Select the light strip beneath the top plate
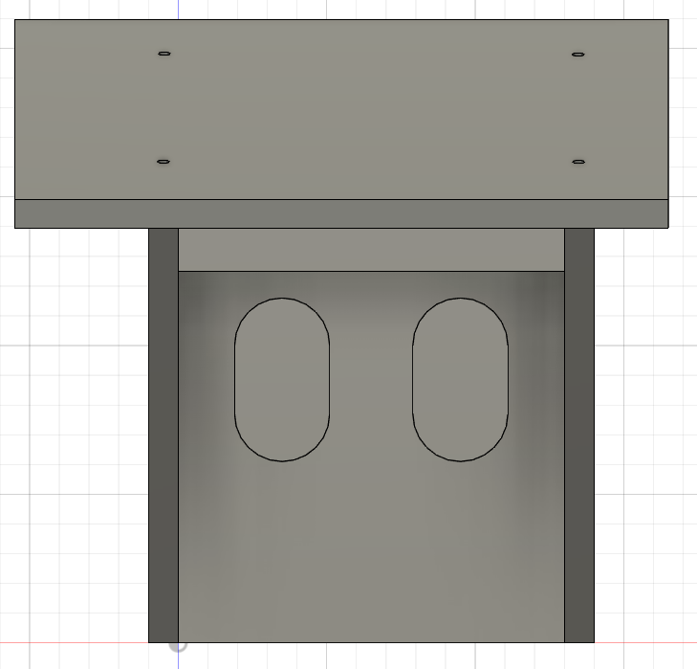Screen dimensions: 697x669 (371, 250)
